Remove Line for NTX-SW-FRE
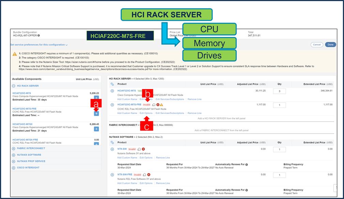Viewport: 344px width, 199px height. pos(163,183)
